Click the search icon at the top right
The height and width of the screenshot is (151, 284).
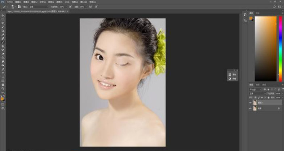click(x=274, y=7)
